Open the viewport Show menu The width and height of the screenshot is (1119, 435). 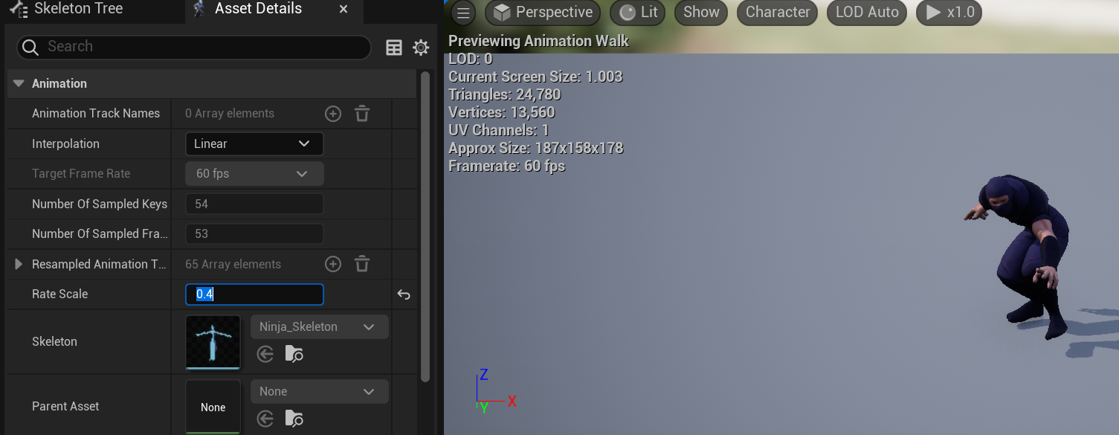702,13
